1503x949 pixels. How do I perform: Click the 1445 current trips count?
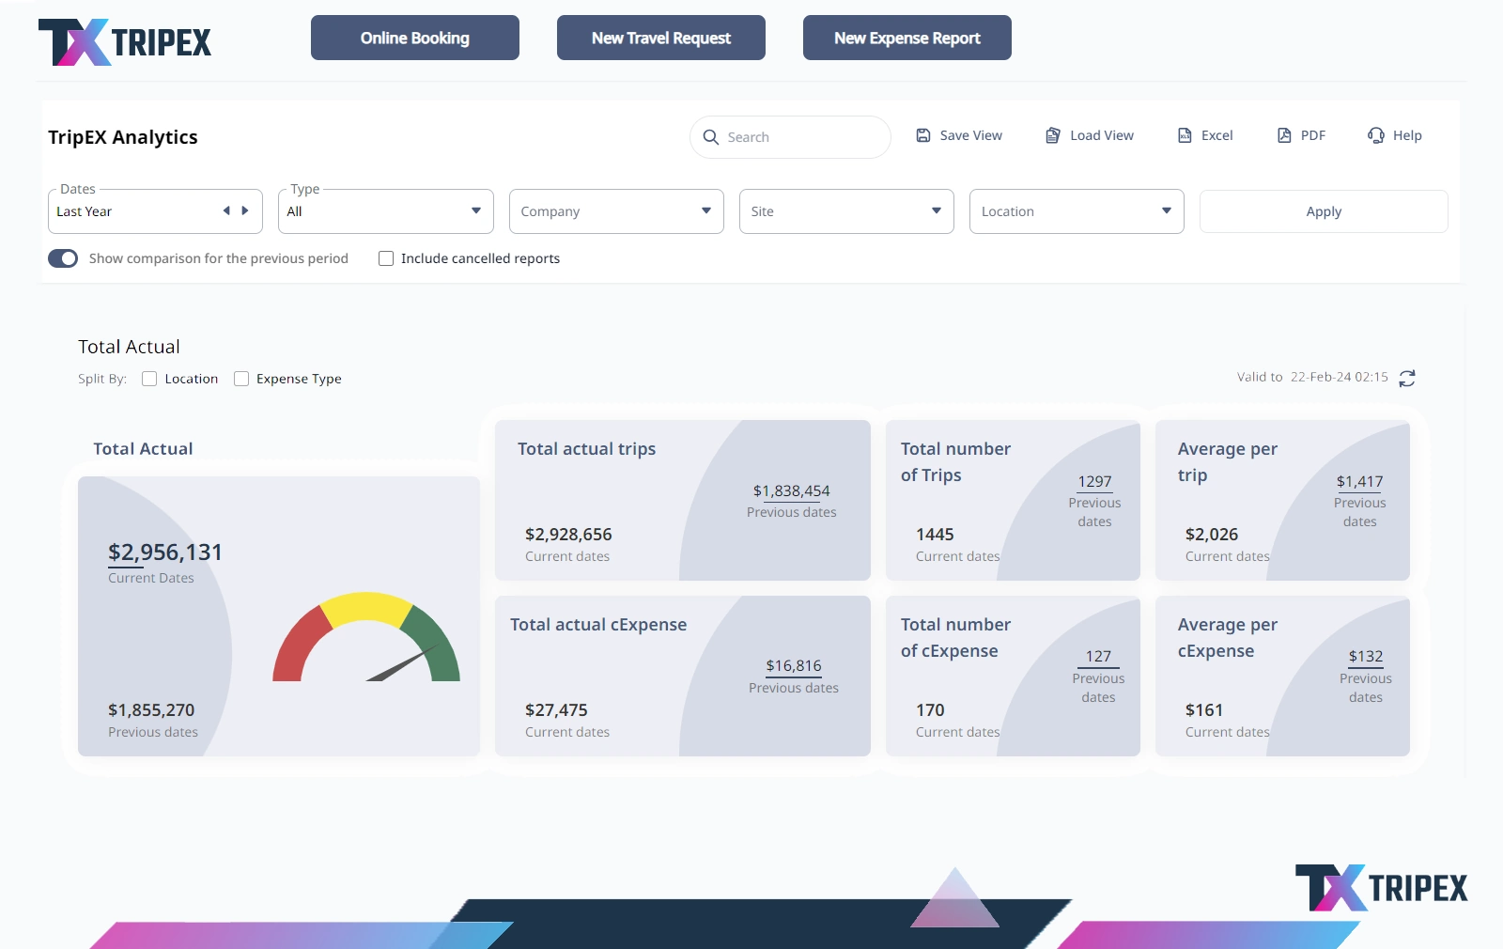[935, 535]
